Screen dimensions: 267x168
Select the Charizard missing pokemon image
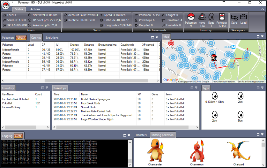[239, 150]
